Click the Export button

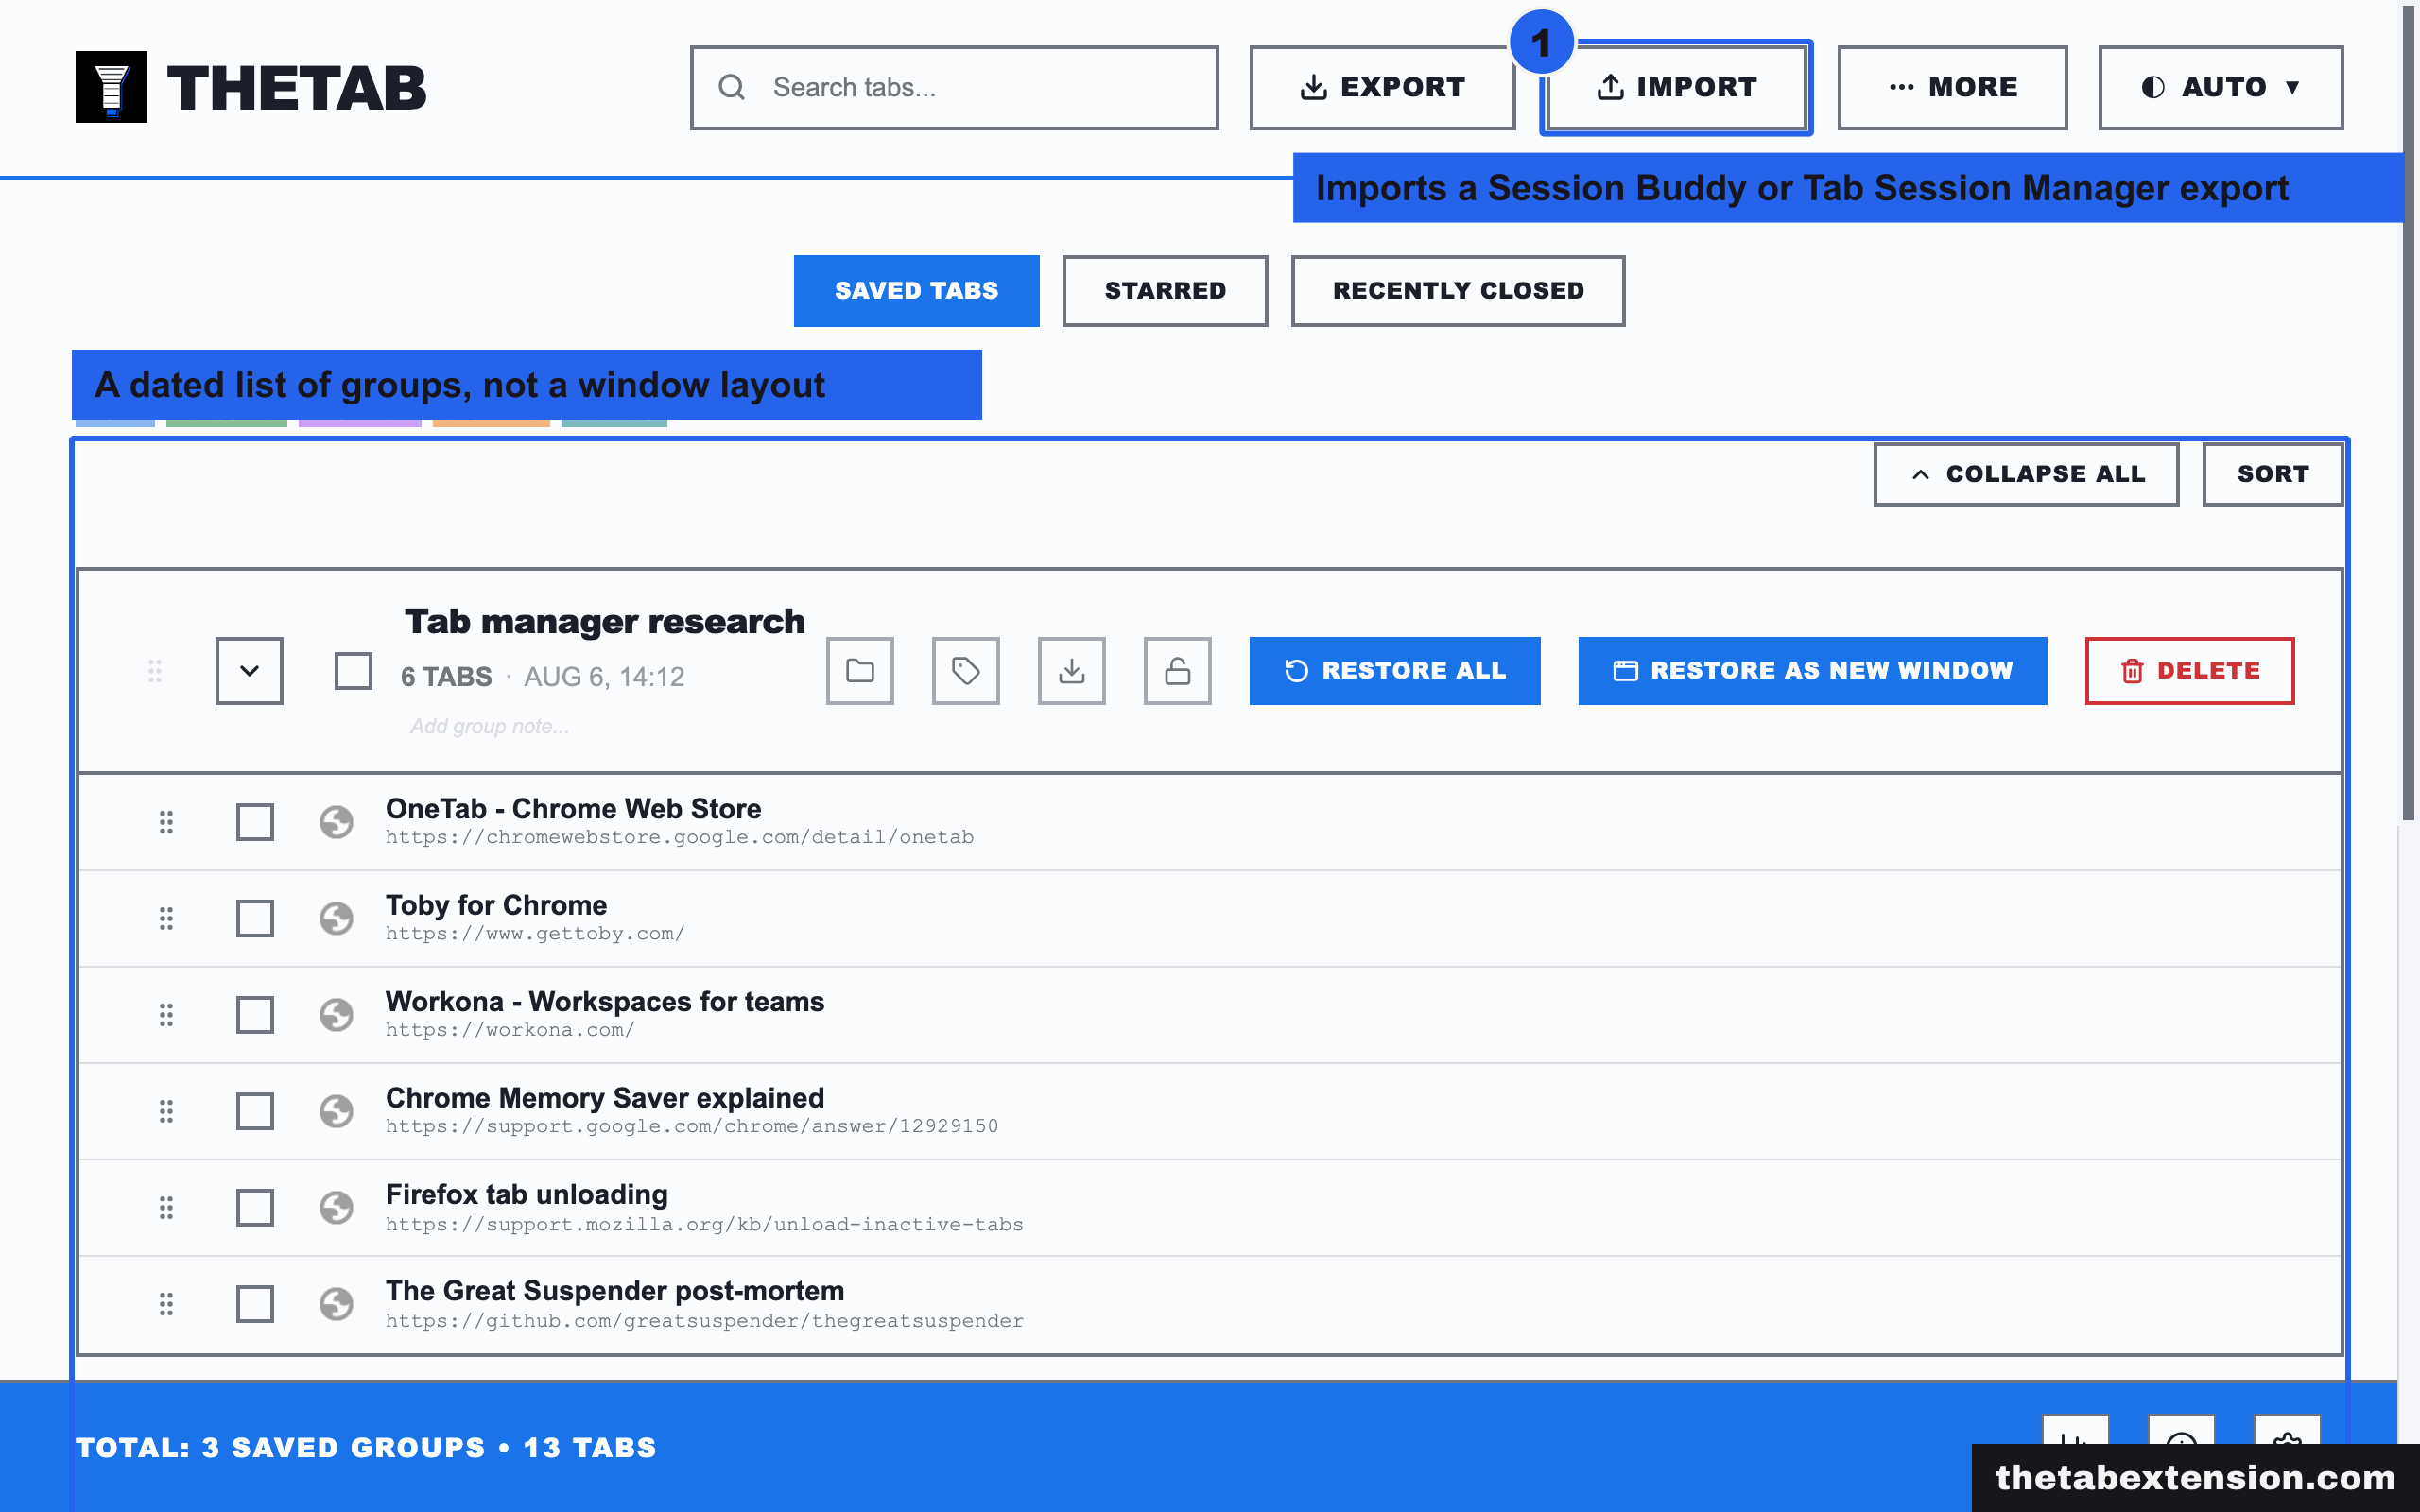[1382, 87]
